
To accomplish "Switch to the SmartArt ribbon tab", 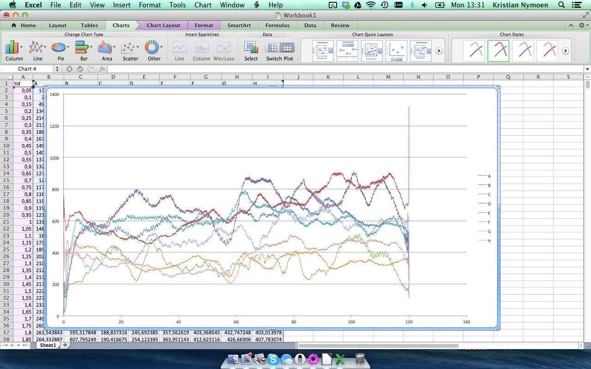I will point(240,25).
